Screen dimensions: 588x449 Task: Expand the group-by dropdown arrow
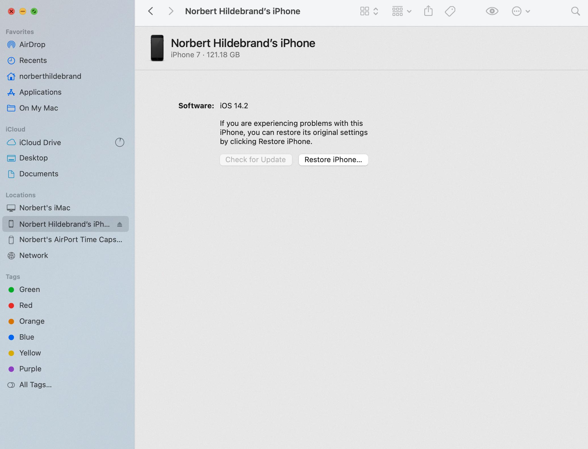pos(409,12)
